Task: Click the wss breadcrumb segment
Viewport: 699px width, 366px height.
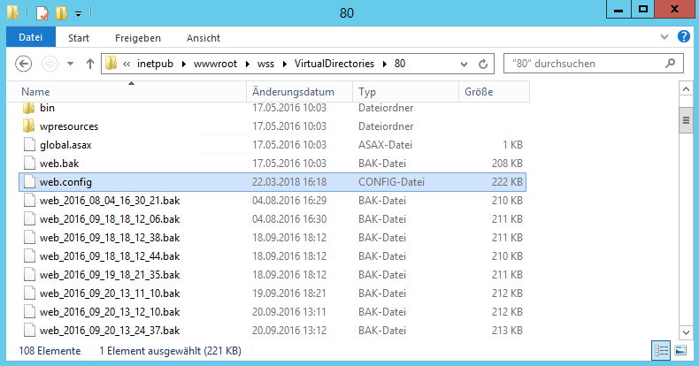Action: pyautogui.click(x=265, y=64)
